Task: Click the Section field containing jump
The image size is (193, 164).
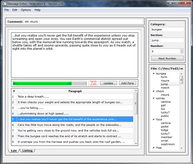Action: pyautogui.click(x=168, y=40)
